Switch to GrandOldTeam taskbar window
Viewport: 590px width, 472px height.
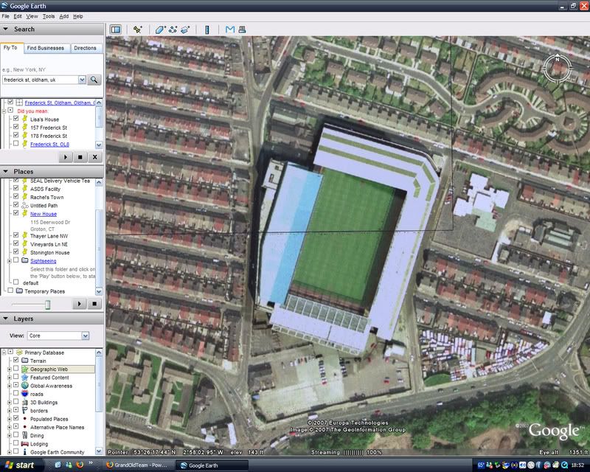[138, 465]
